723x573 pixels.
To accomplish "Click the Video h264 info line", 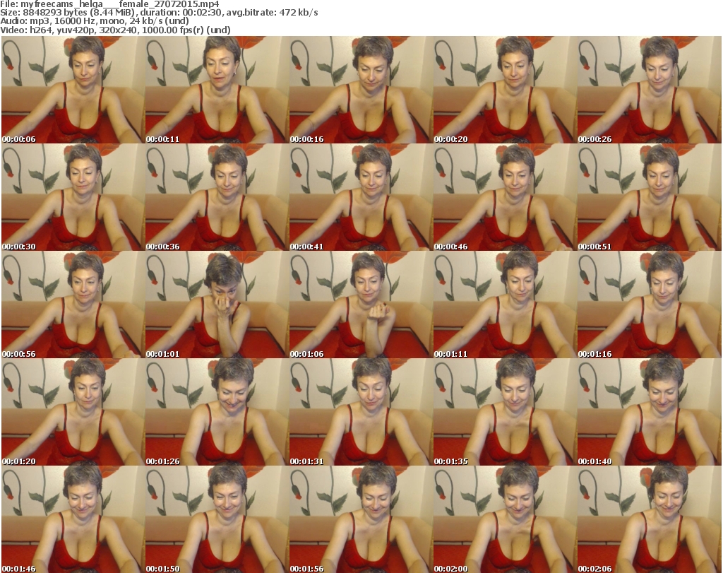I will pyautogui.click(x=115, y=30).
